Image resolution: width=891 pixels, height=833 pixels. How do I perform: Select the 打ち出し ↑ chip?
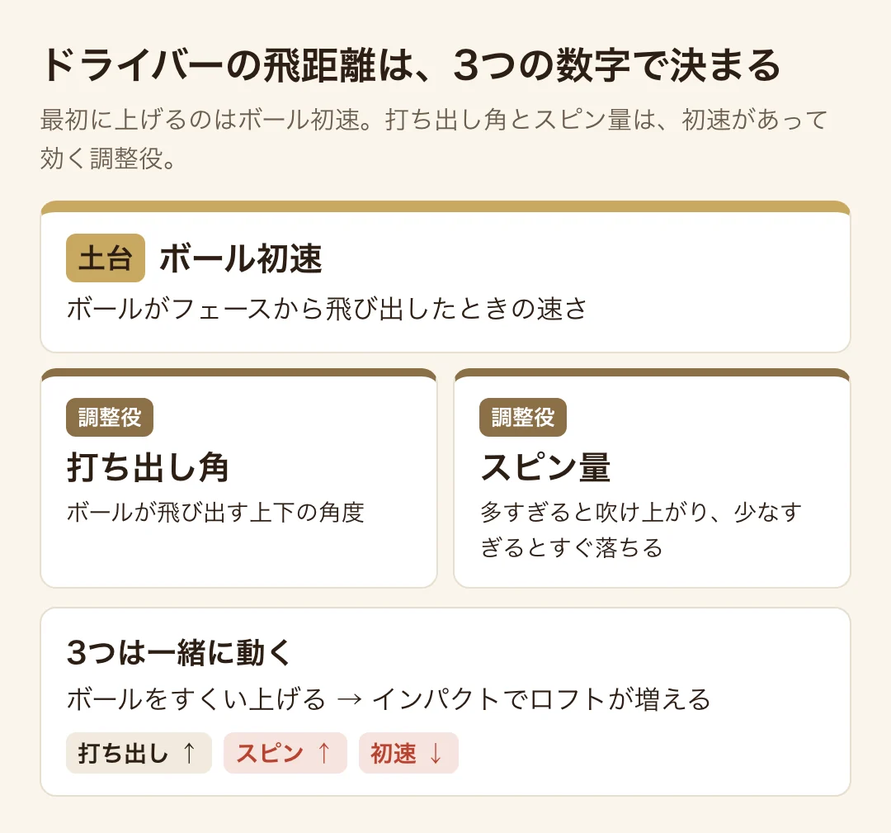[139, 753]
